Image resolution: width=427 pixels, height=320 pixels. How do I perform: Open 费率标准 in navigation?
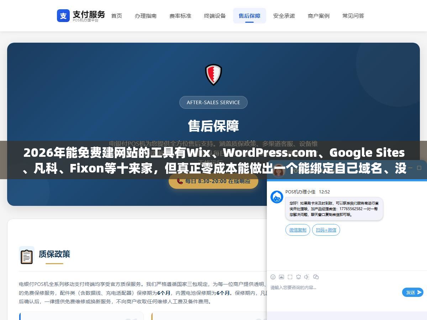click(180, 16)
